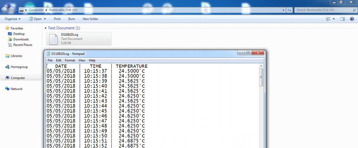Click the New folder button

coord(91,19)
